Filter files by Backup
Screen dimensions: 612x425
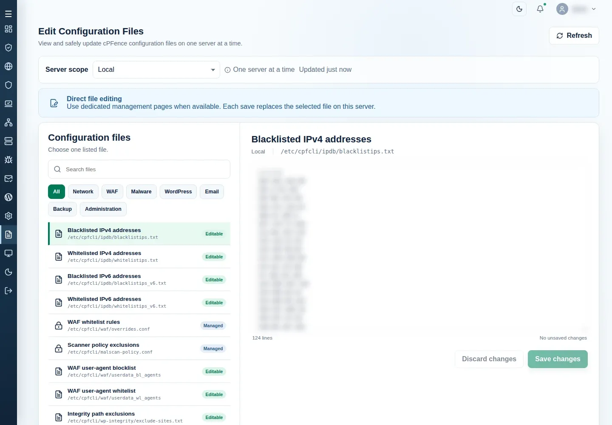(x=62, y=209)
